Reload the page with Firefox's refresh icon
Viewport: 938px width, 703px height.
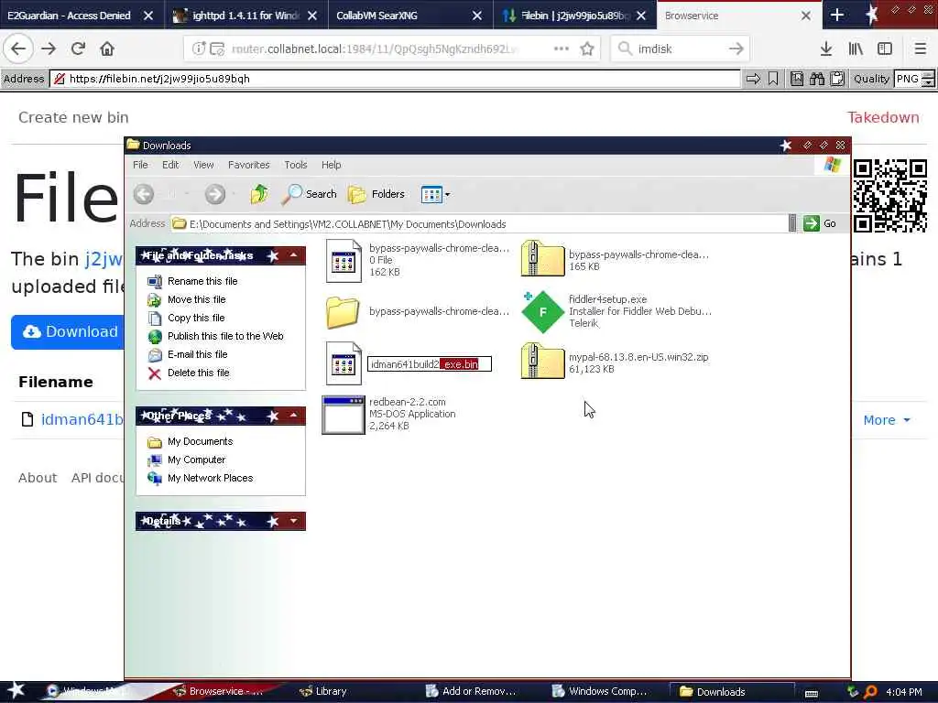[78, 49]
